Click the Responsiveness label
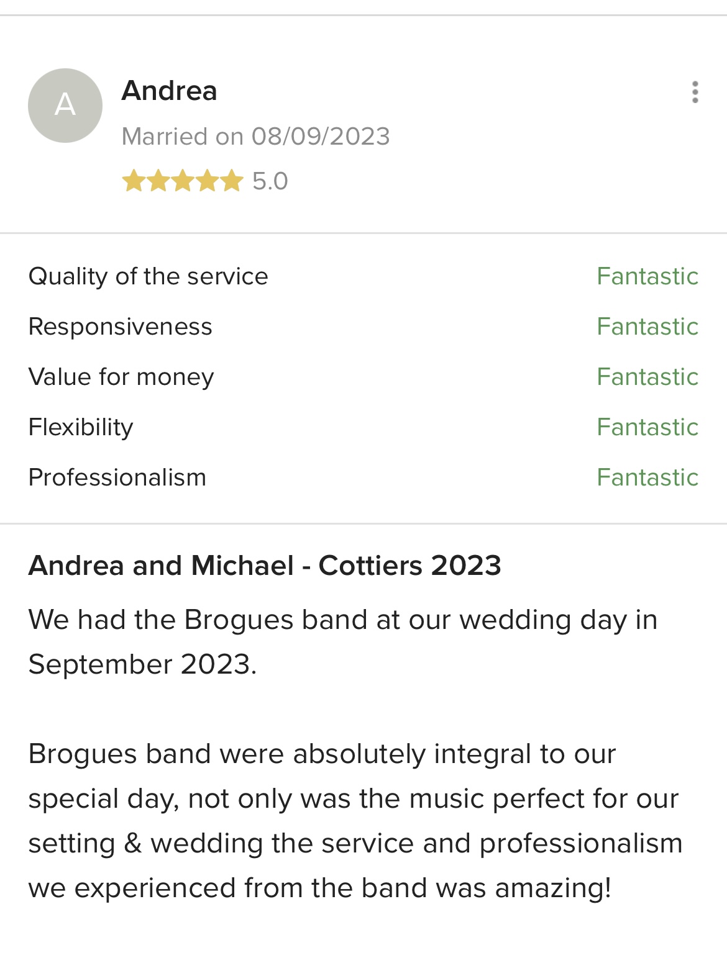This screenshot has width=727, height=958. [121, 327]
